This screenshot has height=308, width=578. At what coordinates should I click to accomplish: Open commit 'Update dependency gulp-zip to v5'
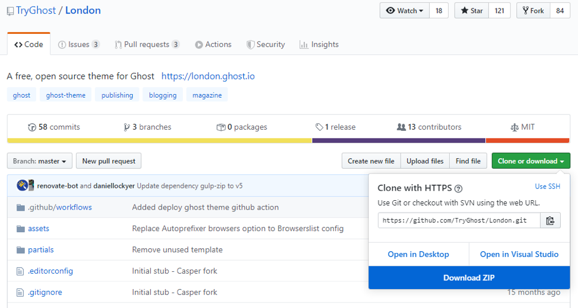click(x=189, y=186)
